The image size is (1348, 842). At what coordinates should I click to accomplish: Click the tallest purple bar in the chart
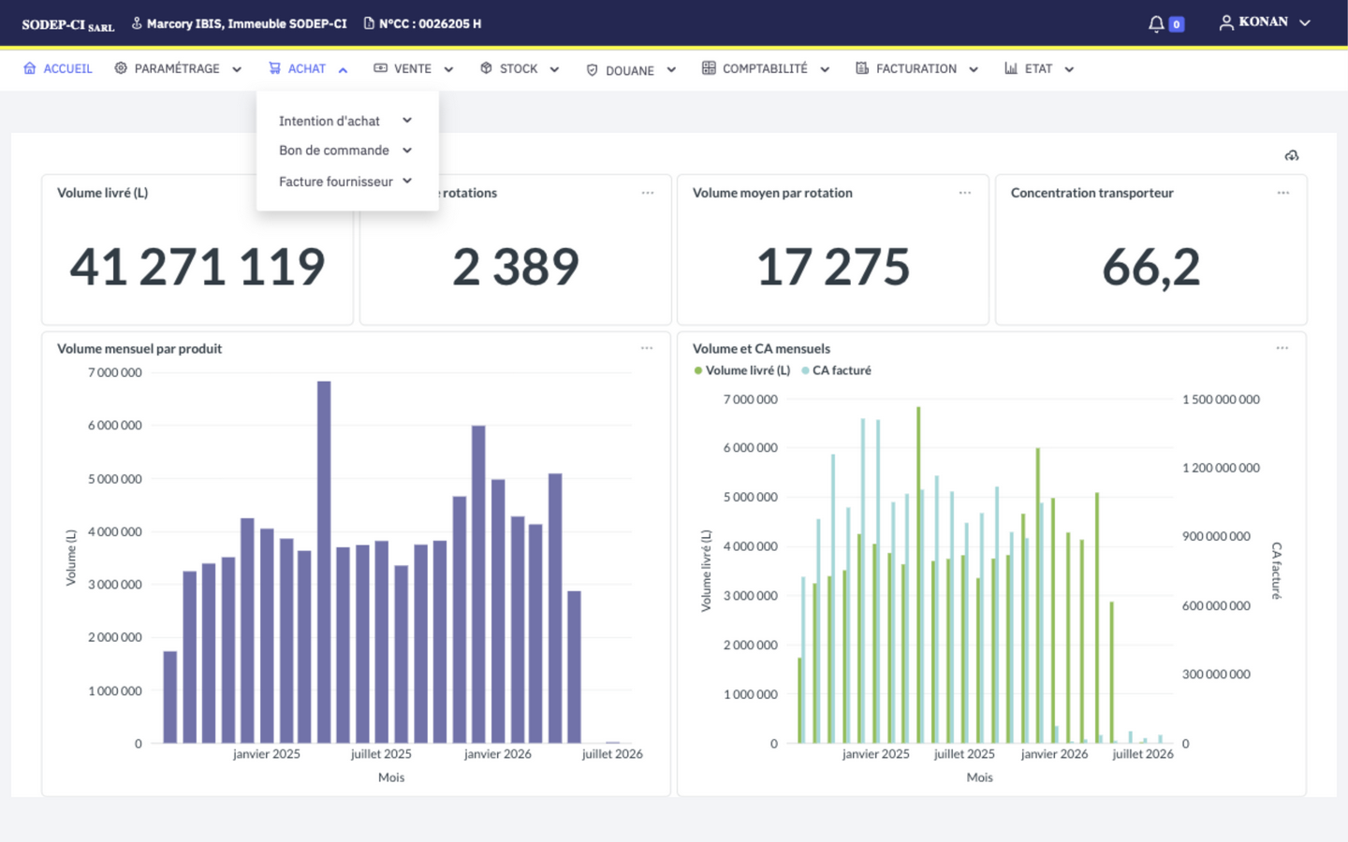tap(324, 562)
